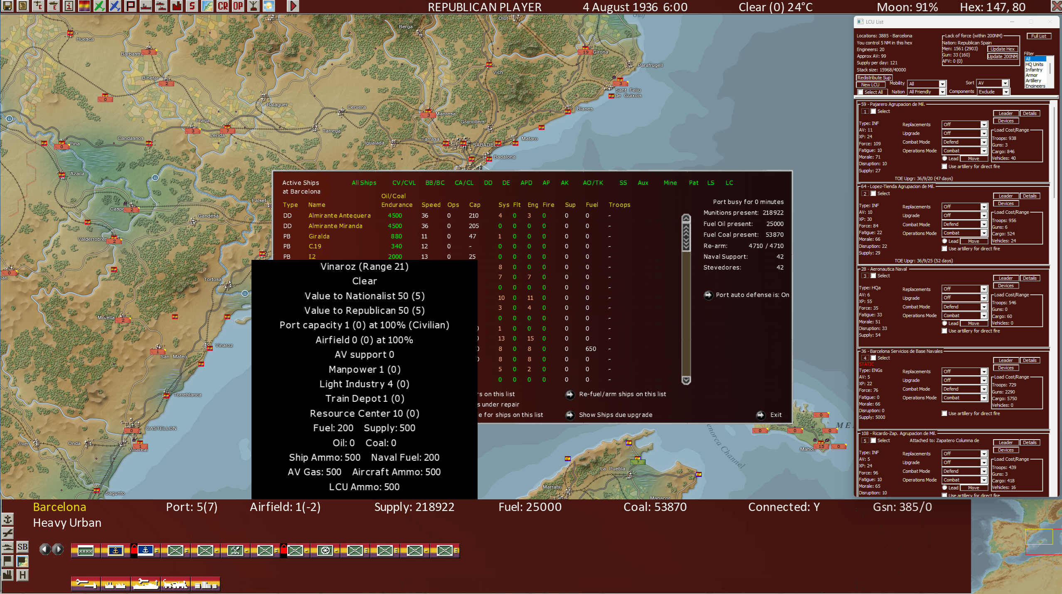Select the DD ship type tab
This screenshot has height=594, width=1062.
[x=488, y=183]
